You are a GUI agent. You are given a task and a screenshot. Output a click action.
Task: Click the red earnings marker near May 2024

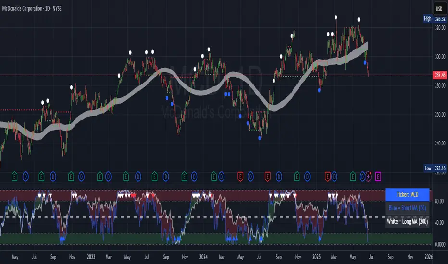click(240, 177)
